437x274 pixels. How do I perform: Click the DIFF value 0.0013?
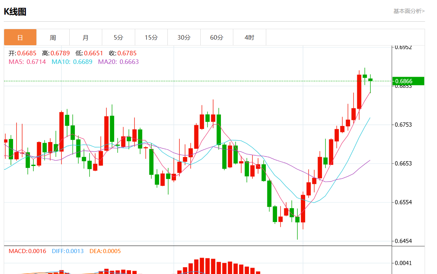[75, 251]
